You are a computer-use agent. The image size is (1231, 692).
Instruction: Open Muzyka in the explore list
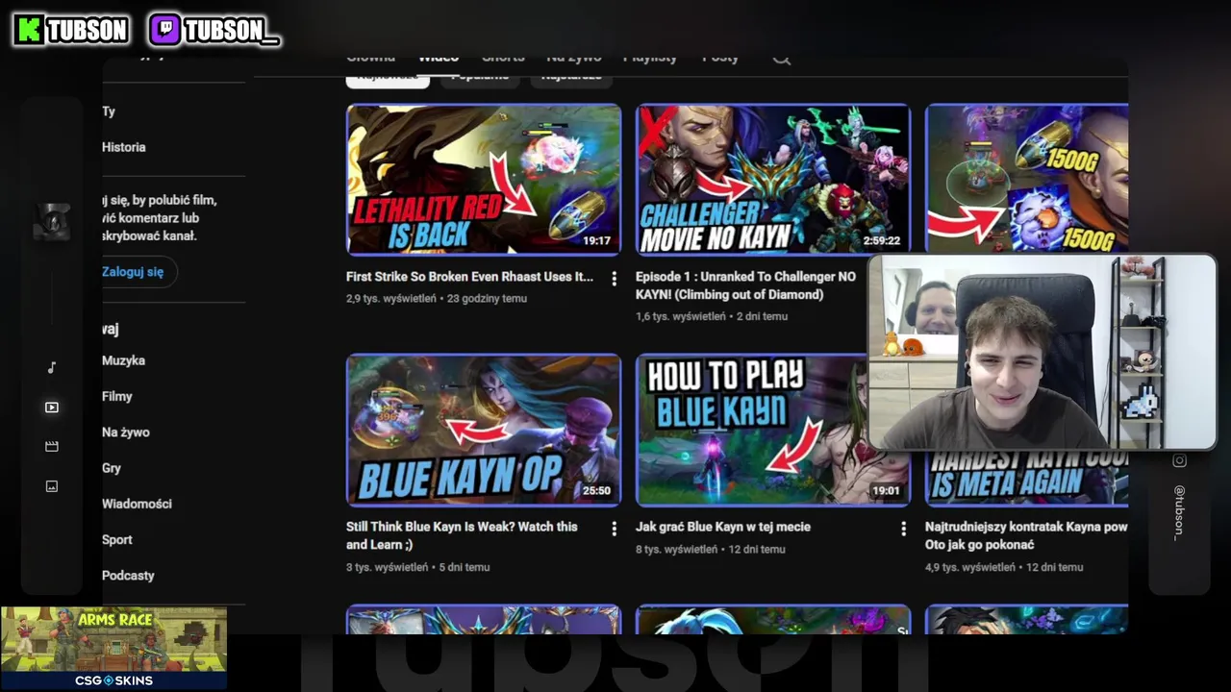point(123,360)
